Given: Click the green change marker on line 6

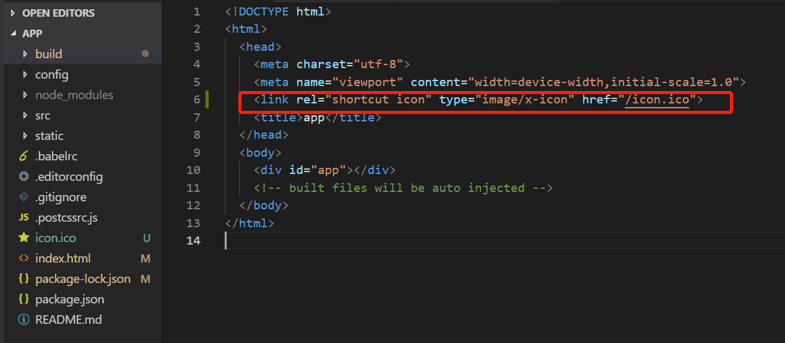Looking at the screenshot, I should click(207, 99).
